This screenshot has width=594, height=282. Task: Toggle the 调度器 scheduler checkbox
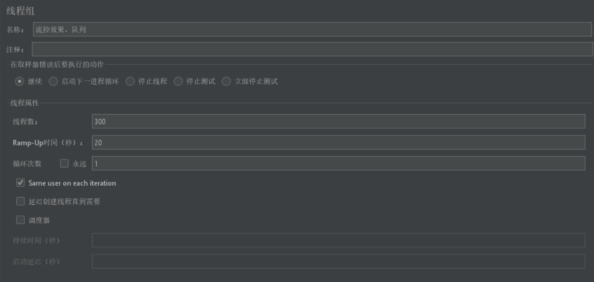pyautogui.click(x=20, y=220)
